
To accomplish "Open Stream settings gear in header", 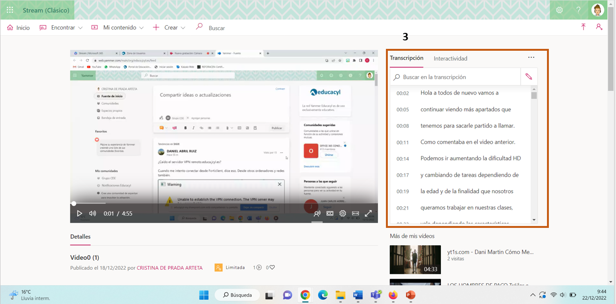I will click(x=559, y=10).
